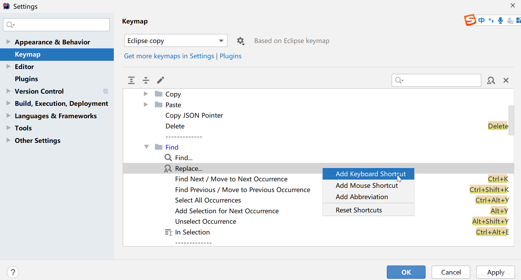Click the Sogou input method microphone icon
The width and height of the screenshot is (521, 280).
[x=501, y=21]
